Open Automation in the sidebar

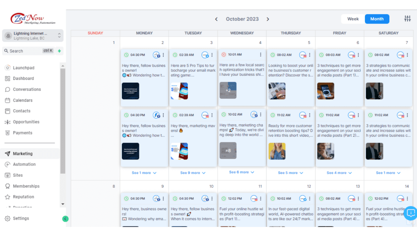point(24,165)
